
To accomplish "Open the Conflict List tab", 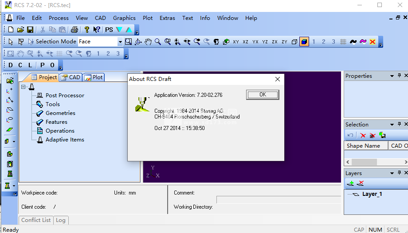I will (36, 220).
